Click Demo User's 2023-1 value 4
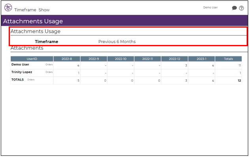The width and height of the screenshot is (249, 157). click(213, 65)
